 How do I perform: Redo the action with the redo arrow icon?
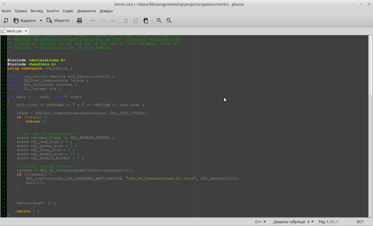pyautogui.click(x=112, y=21)
